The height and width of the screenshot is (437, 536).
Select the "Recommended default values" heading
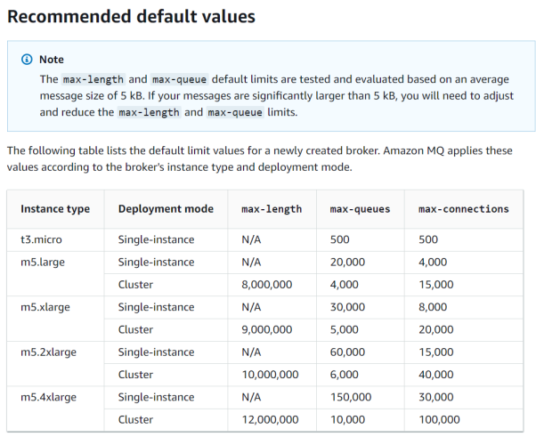(131, 16)
